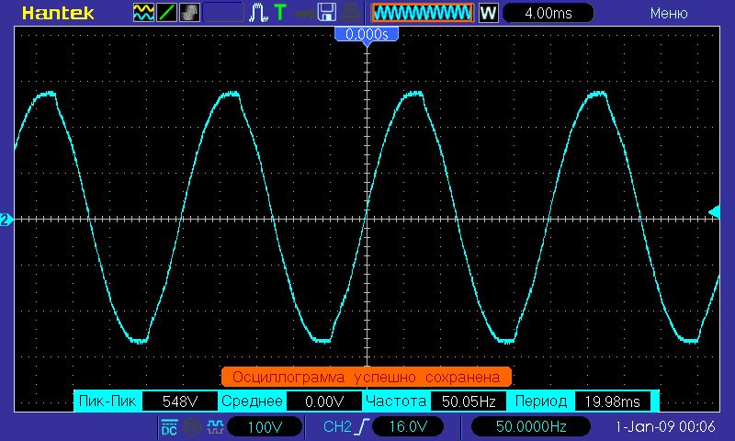Click the channel 2 ground level marker
735x441 pixels.
tap(6, 220)
